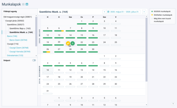Select calendar view icon beside Munkalapok title

point(27,4)
